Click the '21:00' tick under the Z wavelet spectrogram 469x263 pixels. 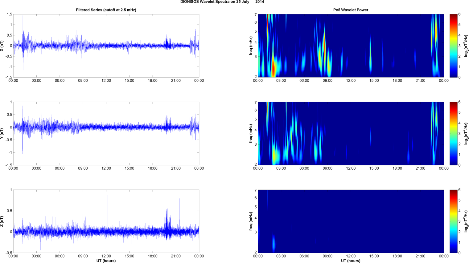tap(421, 256)
